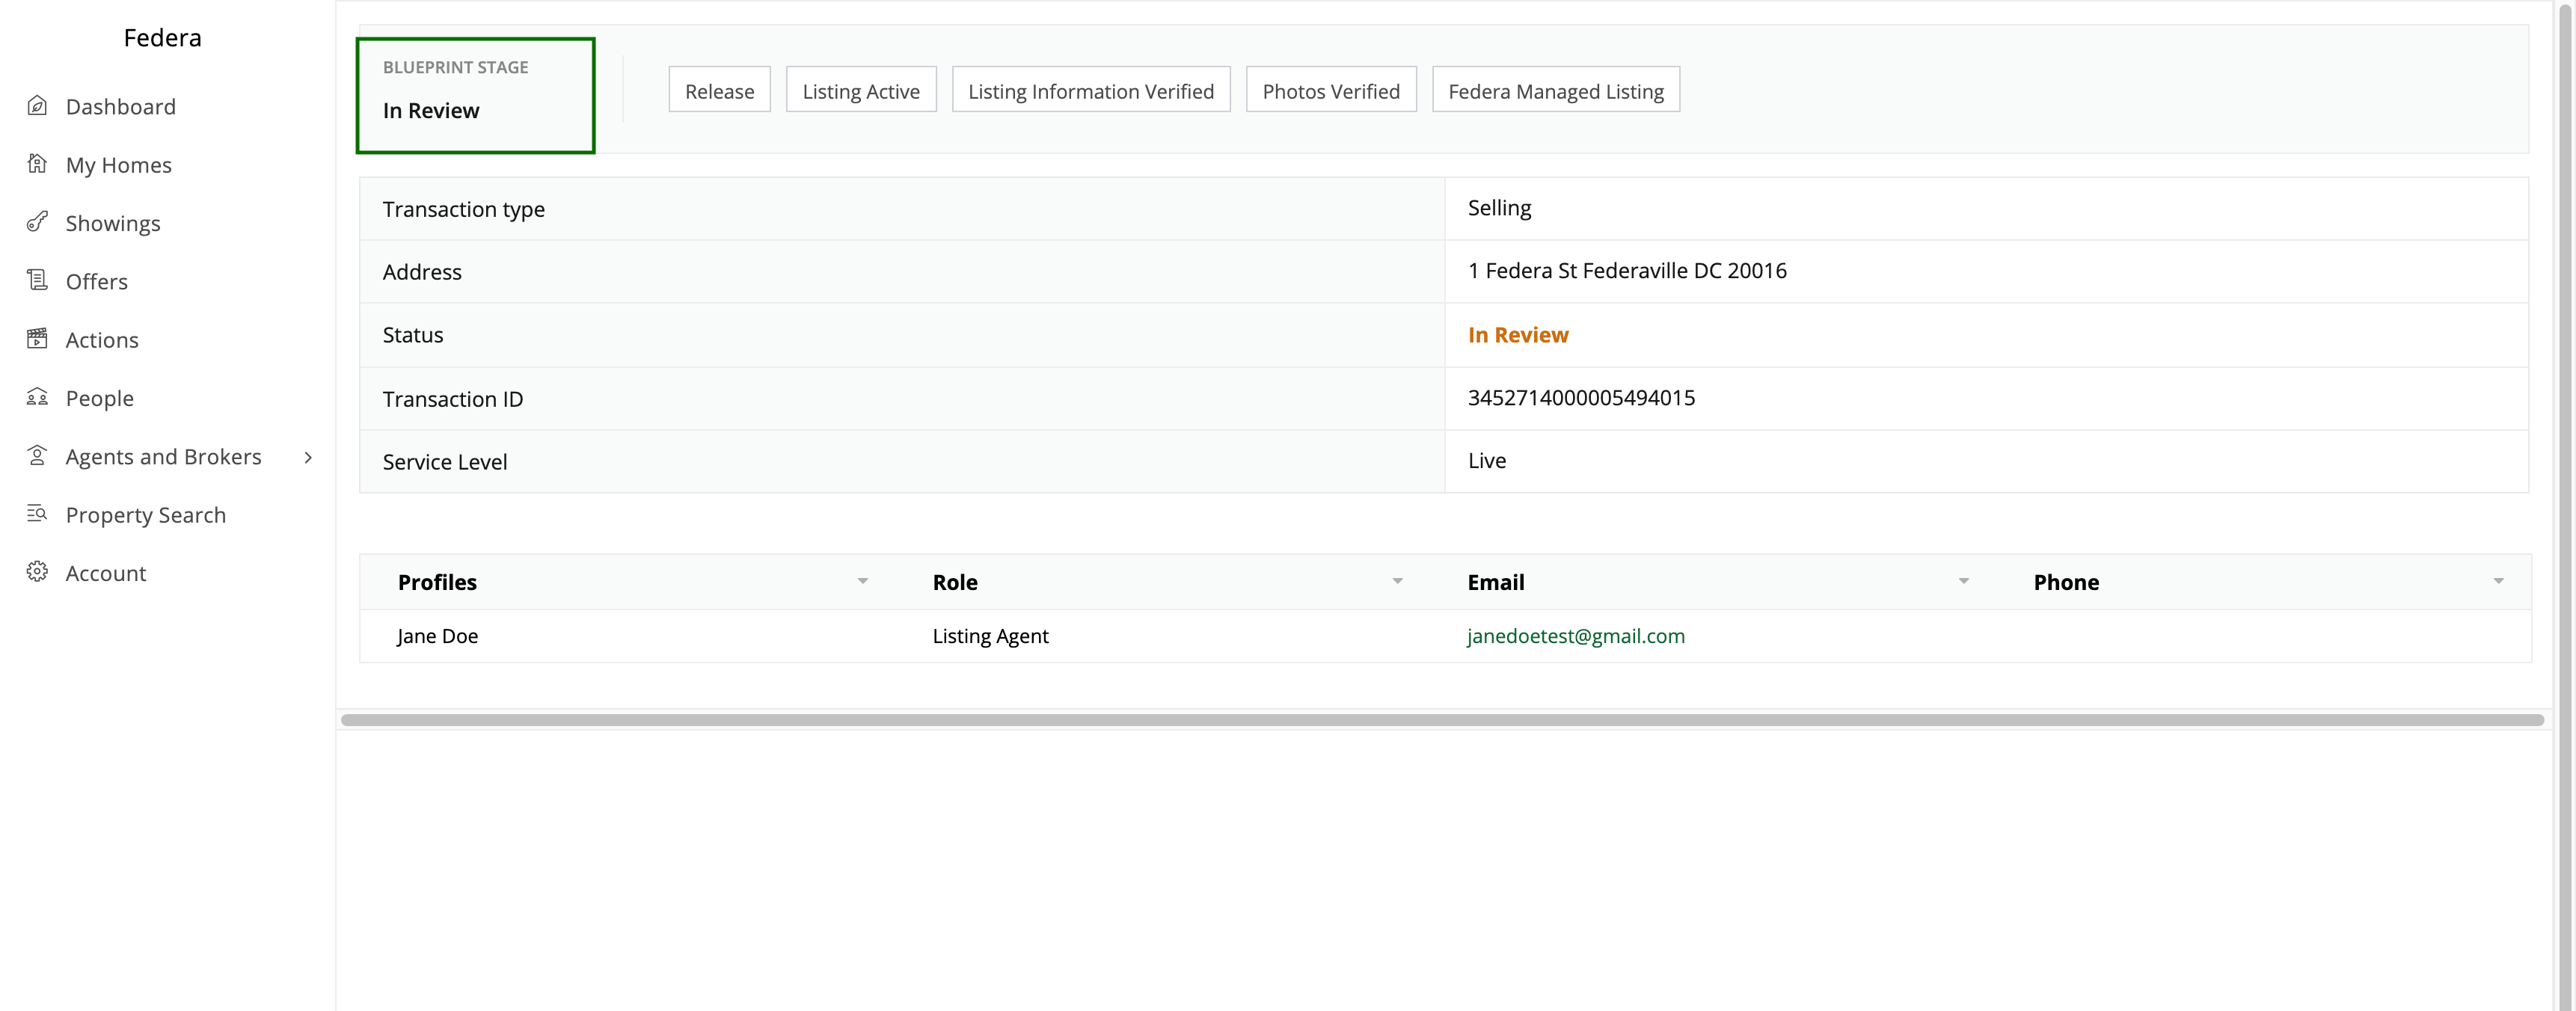
Task: Click the Phone column header
Action: [2066, 582]
